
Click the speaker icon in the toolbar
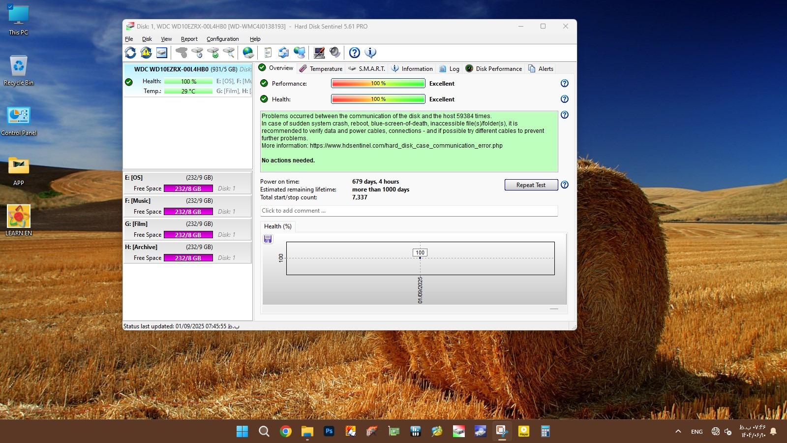coord(335,52)
